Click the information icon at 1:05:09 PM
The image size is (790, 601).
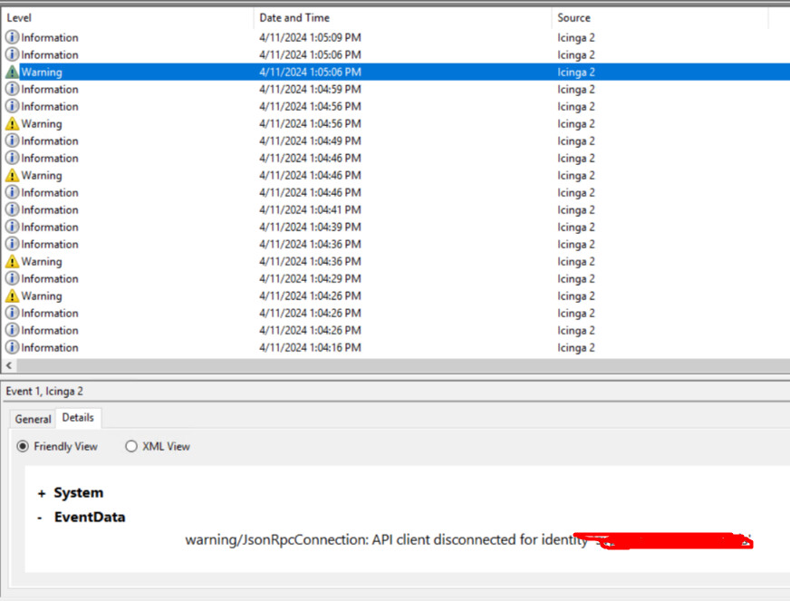coord(12,37)
